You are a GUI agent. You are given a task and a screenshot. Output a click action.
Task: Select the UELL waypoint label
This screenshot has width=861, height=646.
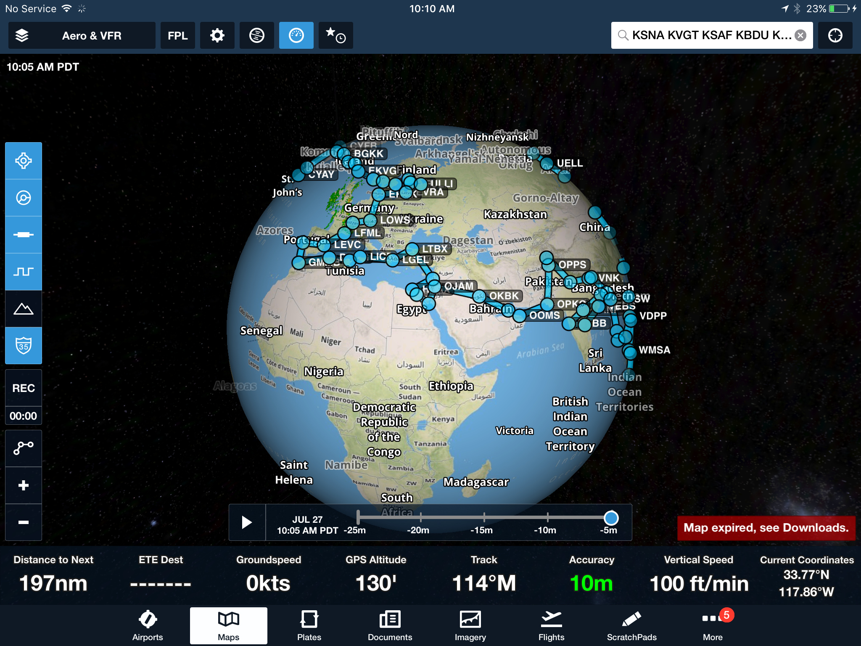tap(570, 163)
